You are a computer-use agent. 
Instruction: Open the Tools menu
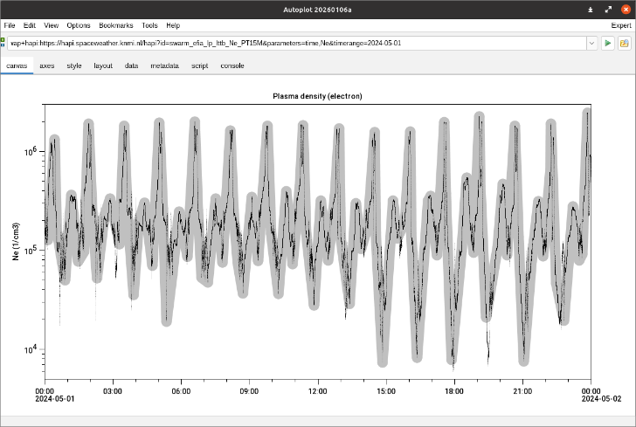(x=149, y=26)
